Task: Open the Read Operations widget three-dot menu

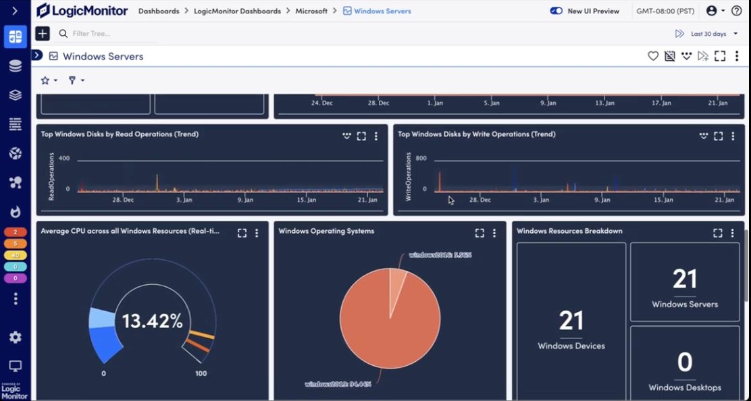Action: (376, 136)
